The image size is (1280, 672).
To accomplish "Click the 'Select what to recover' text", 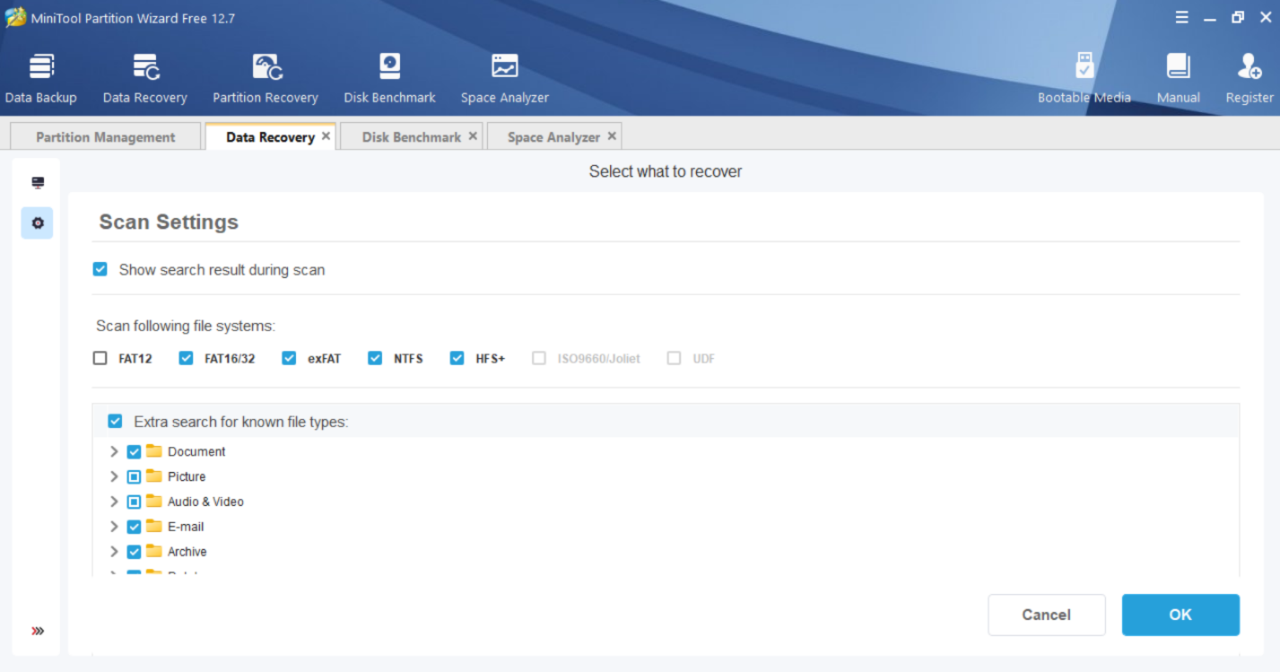I will tap(666, 171).
